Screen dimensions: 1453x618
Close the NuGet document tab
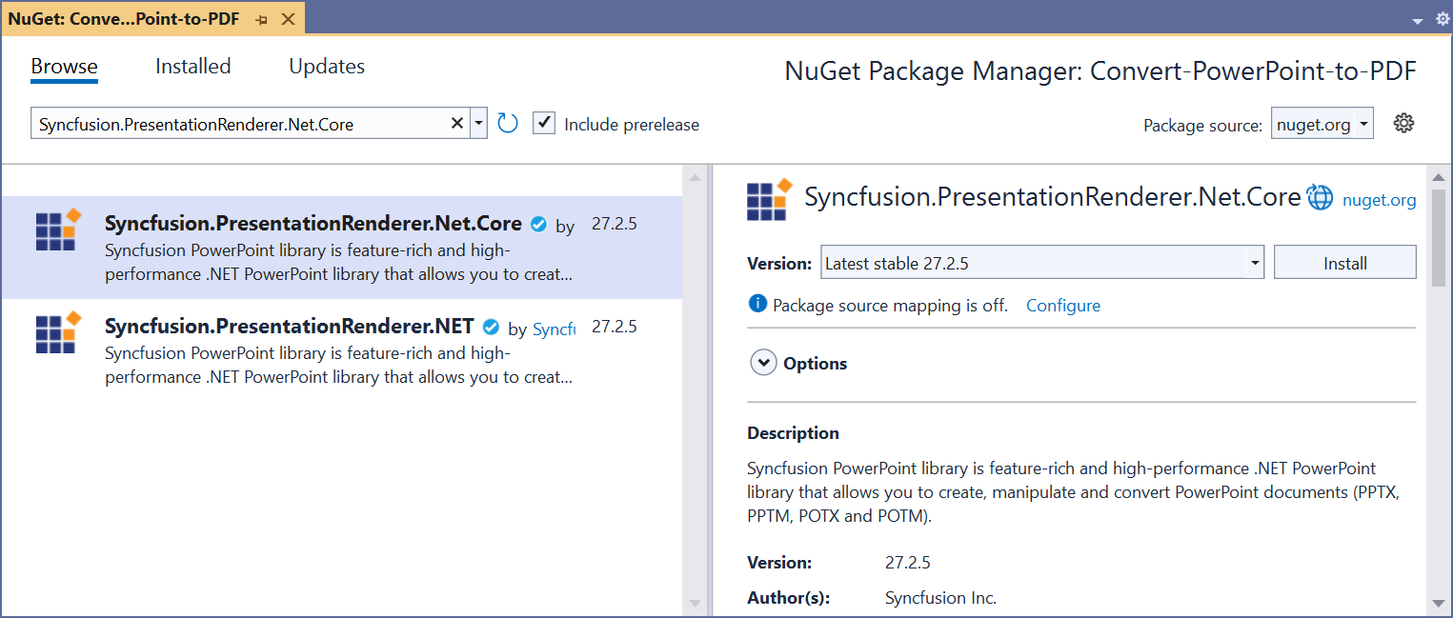290,20
